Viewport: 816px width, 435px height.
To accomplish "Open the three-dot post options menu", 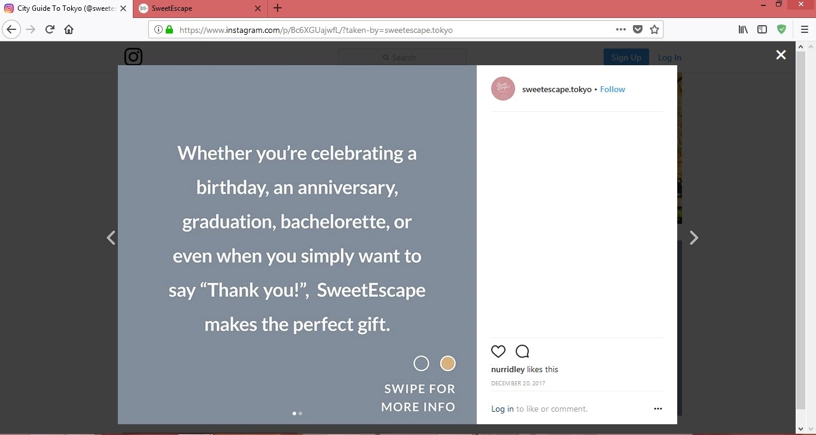I will coord(658,409).
